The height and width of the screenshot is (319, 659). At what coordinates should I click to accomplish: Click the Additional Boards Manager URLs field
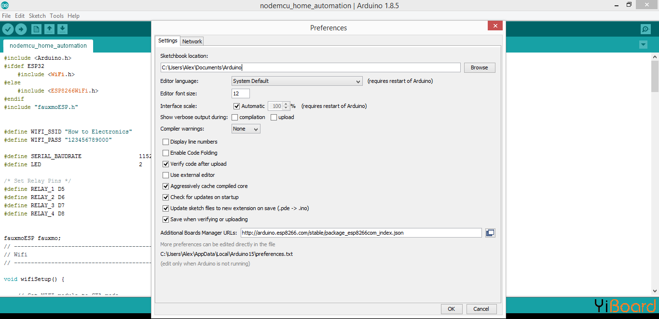[361, 233]
